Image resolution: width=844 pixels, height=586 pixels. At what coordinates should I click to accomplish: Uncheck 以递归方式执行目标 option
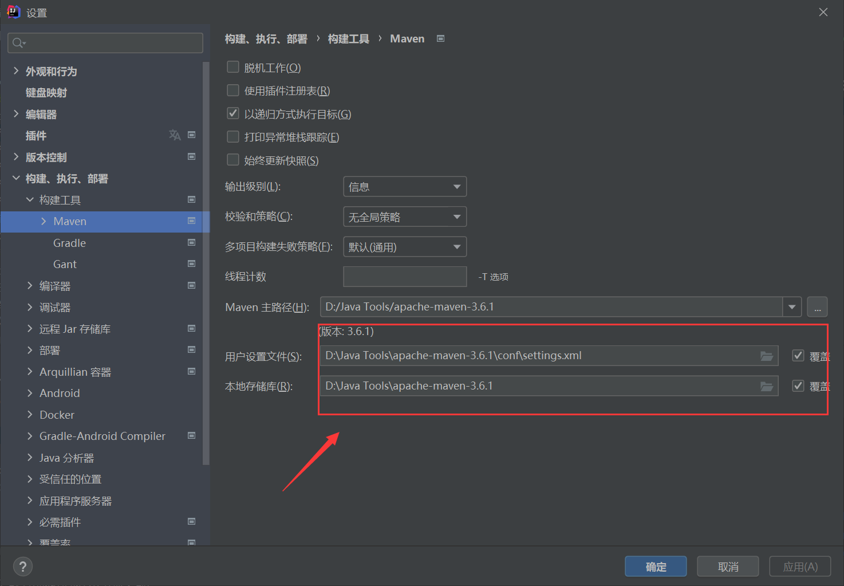pyautogui.click(x=233, y=113)
